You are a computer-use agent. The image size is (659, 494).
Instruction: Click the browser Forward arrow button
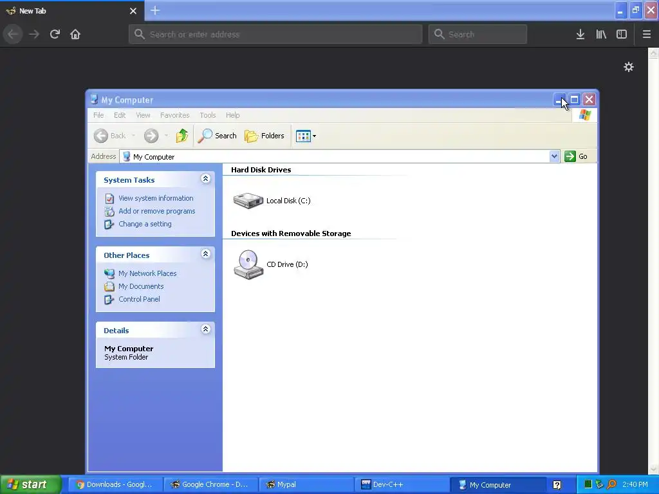[34, 35]
